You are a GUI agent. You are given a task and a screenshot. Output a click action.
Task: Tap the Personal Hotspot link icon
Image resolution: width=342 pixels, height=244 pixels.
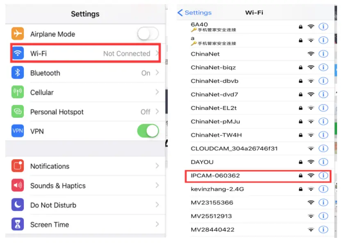click(18, 112)
